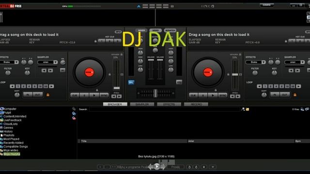The height and width of the screenshot is (174, 310).
Task: Open the CONFIG settings
Action: (x=267, y=5)
